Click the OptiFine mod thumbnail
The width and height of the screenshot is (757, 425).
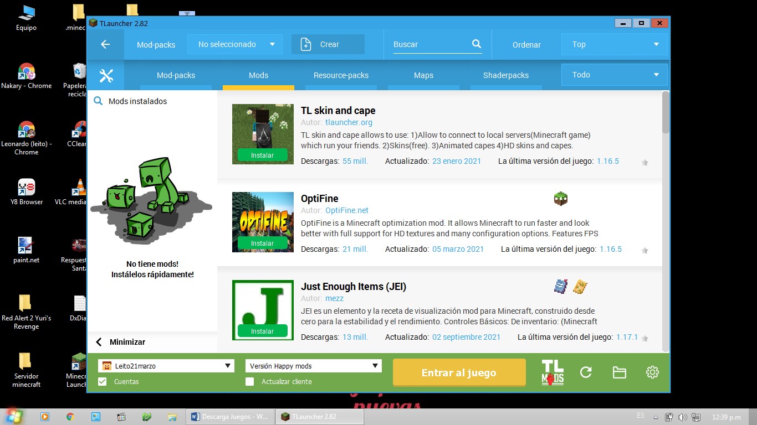click(x=263, y=221)
